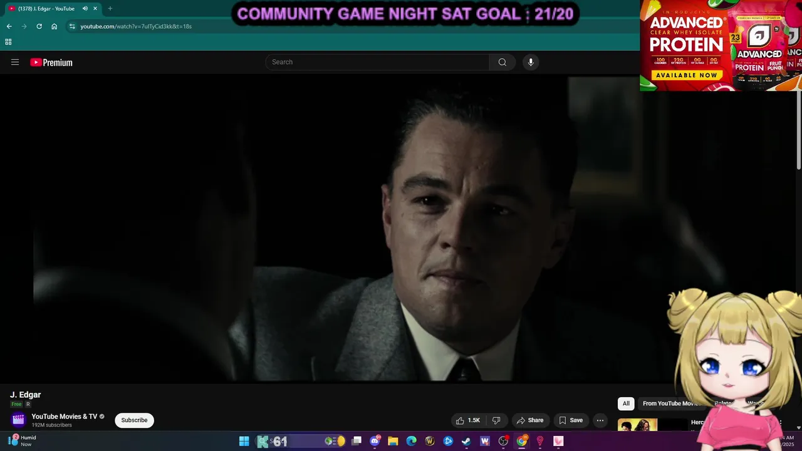802x451 pixels.
Task: Click the search magnifier button
Action: (503, 62)
